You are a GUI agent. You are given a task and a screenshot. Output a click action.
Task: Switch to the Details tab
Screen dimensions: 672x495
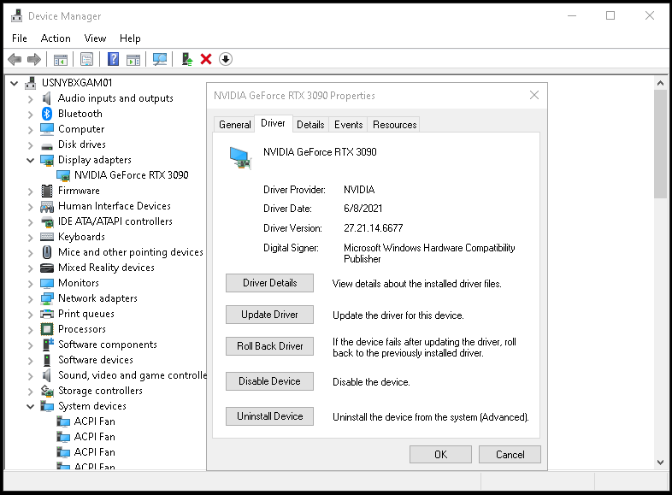coord(310,125)
